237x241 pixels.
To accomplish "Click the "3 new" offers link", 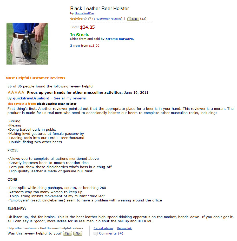I will point(75,46).
